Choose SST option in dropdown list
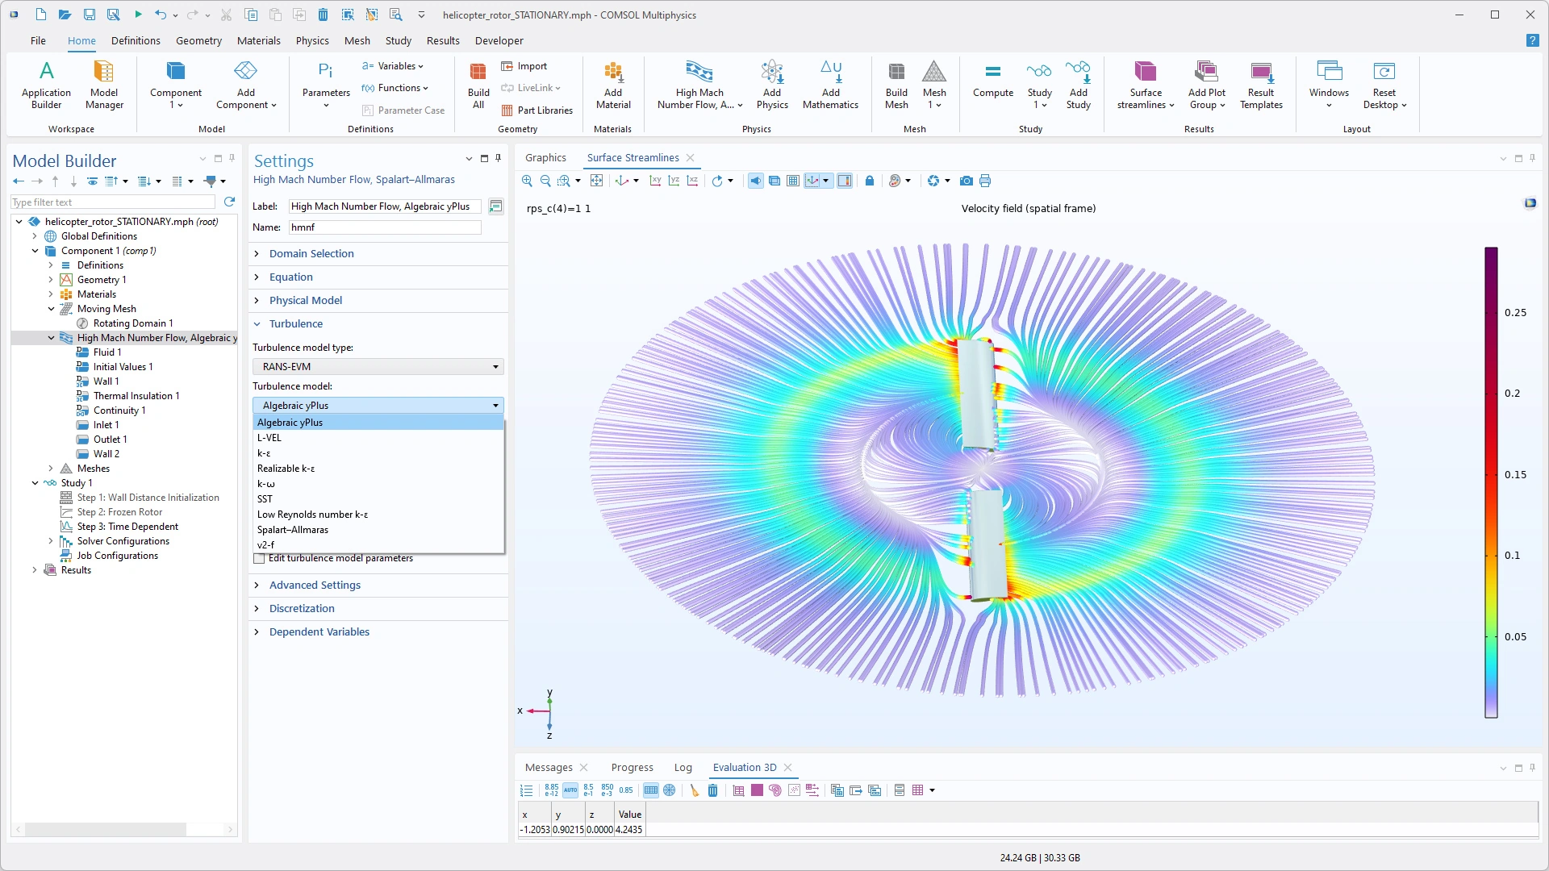The height and width of the screenshot is (871, 1549). (x=265, y=499)
